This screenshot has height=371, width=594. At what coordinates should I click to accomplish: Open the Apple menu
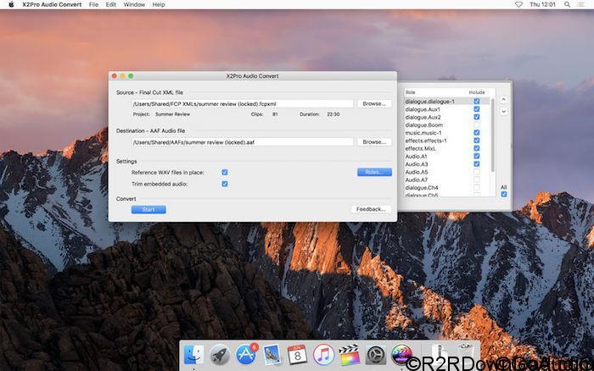(11, 4)
